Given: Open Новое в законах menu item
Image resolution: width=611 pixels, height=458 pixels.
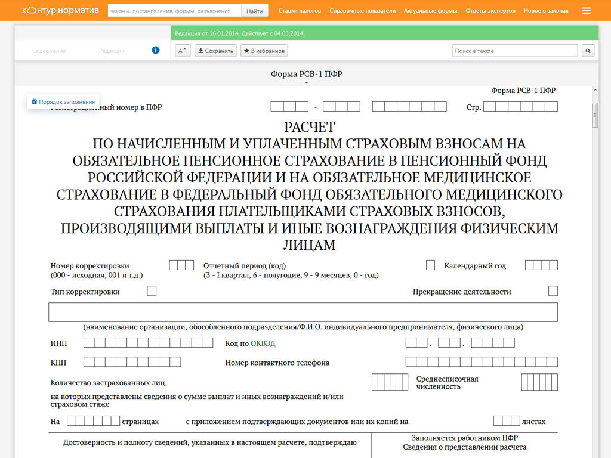Looking at the screenshot, I should [546, 11].
